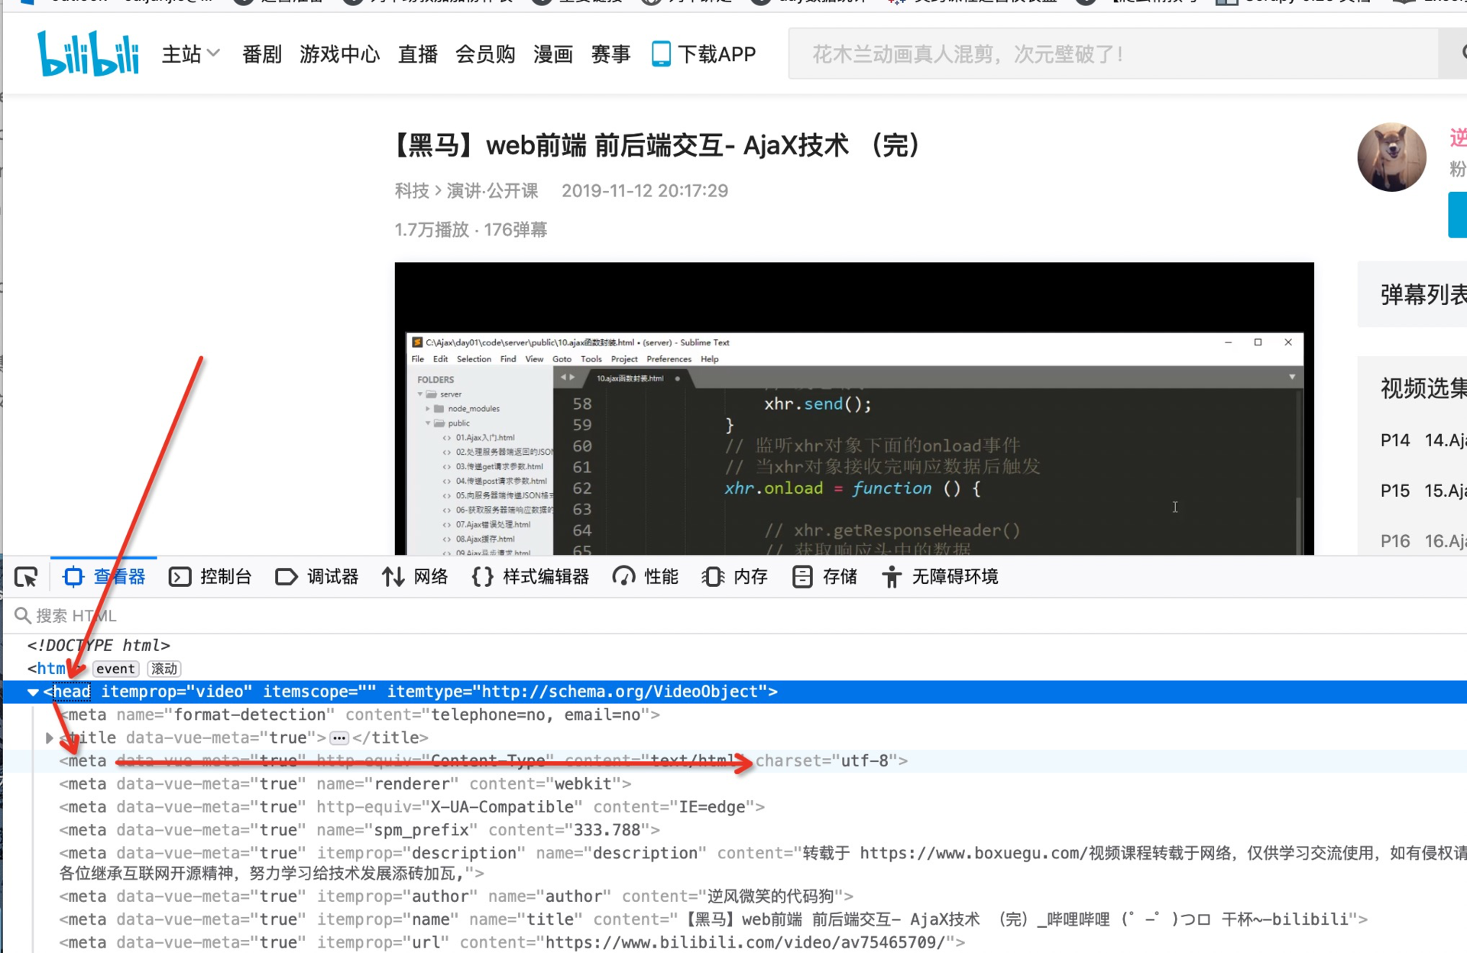The image size is (1467, 953).
Task: Click the 下载APP phone icon
Action: click(661, 53)
